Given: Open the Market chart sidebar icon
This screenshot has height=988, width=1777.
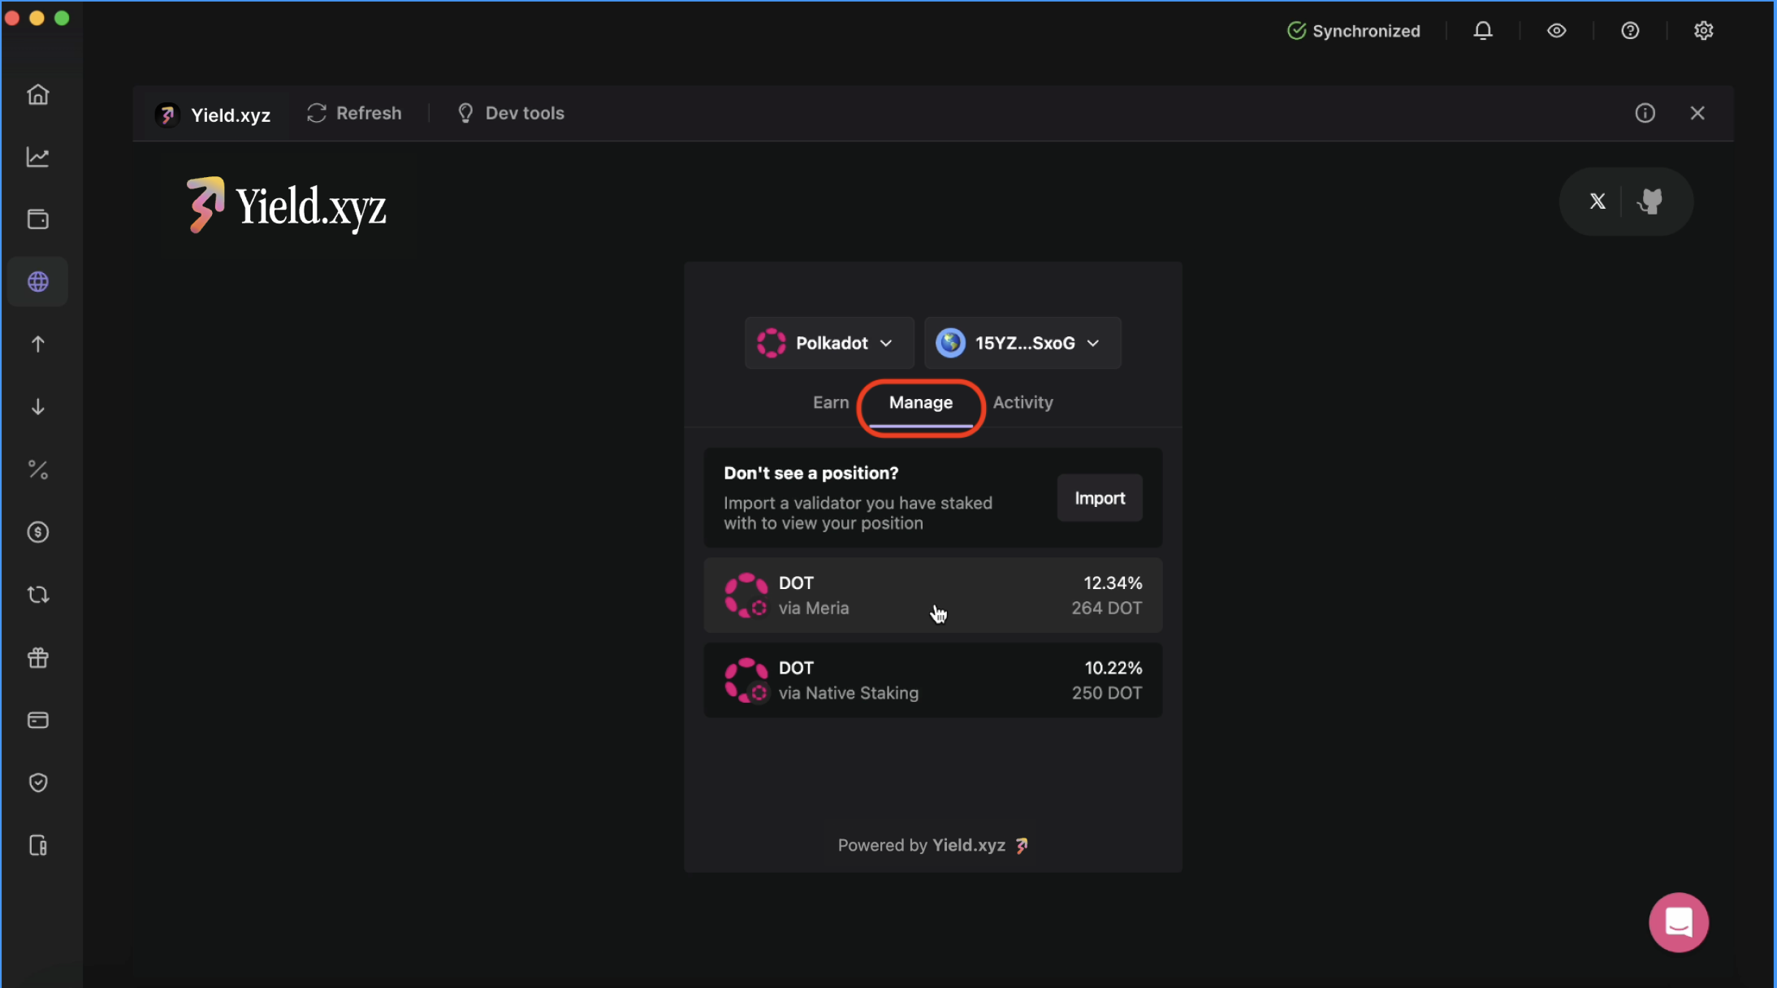Looking at the screenshot, I should (38, 157).
